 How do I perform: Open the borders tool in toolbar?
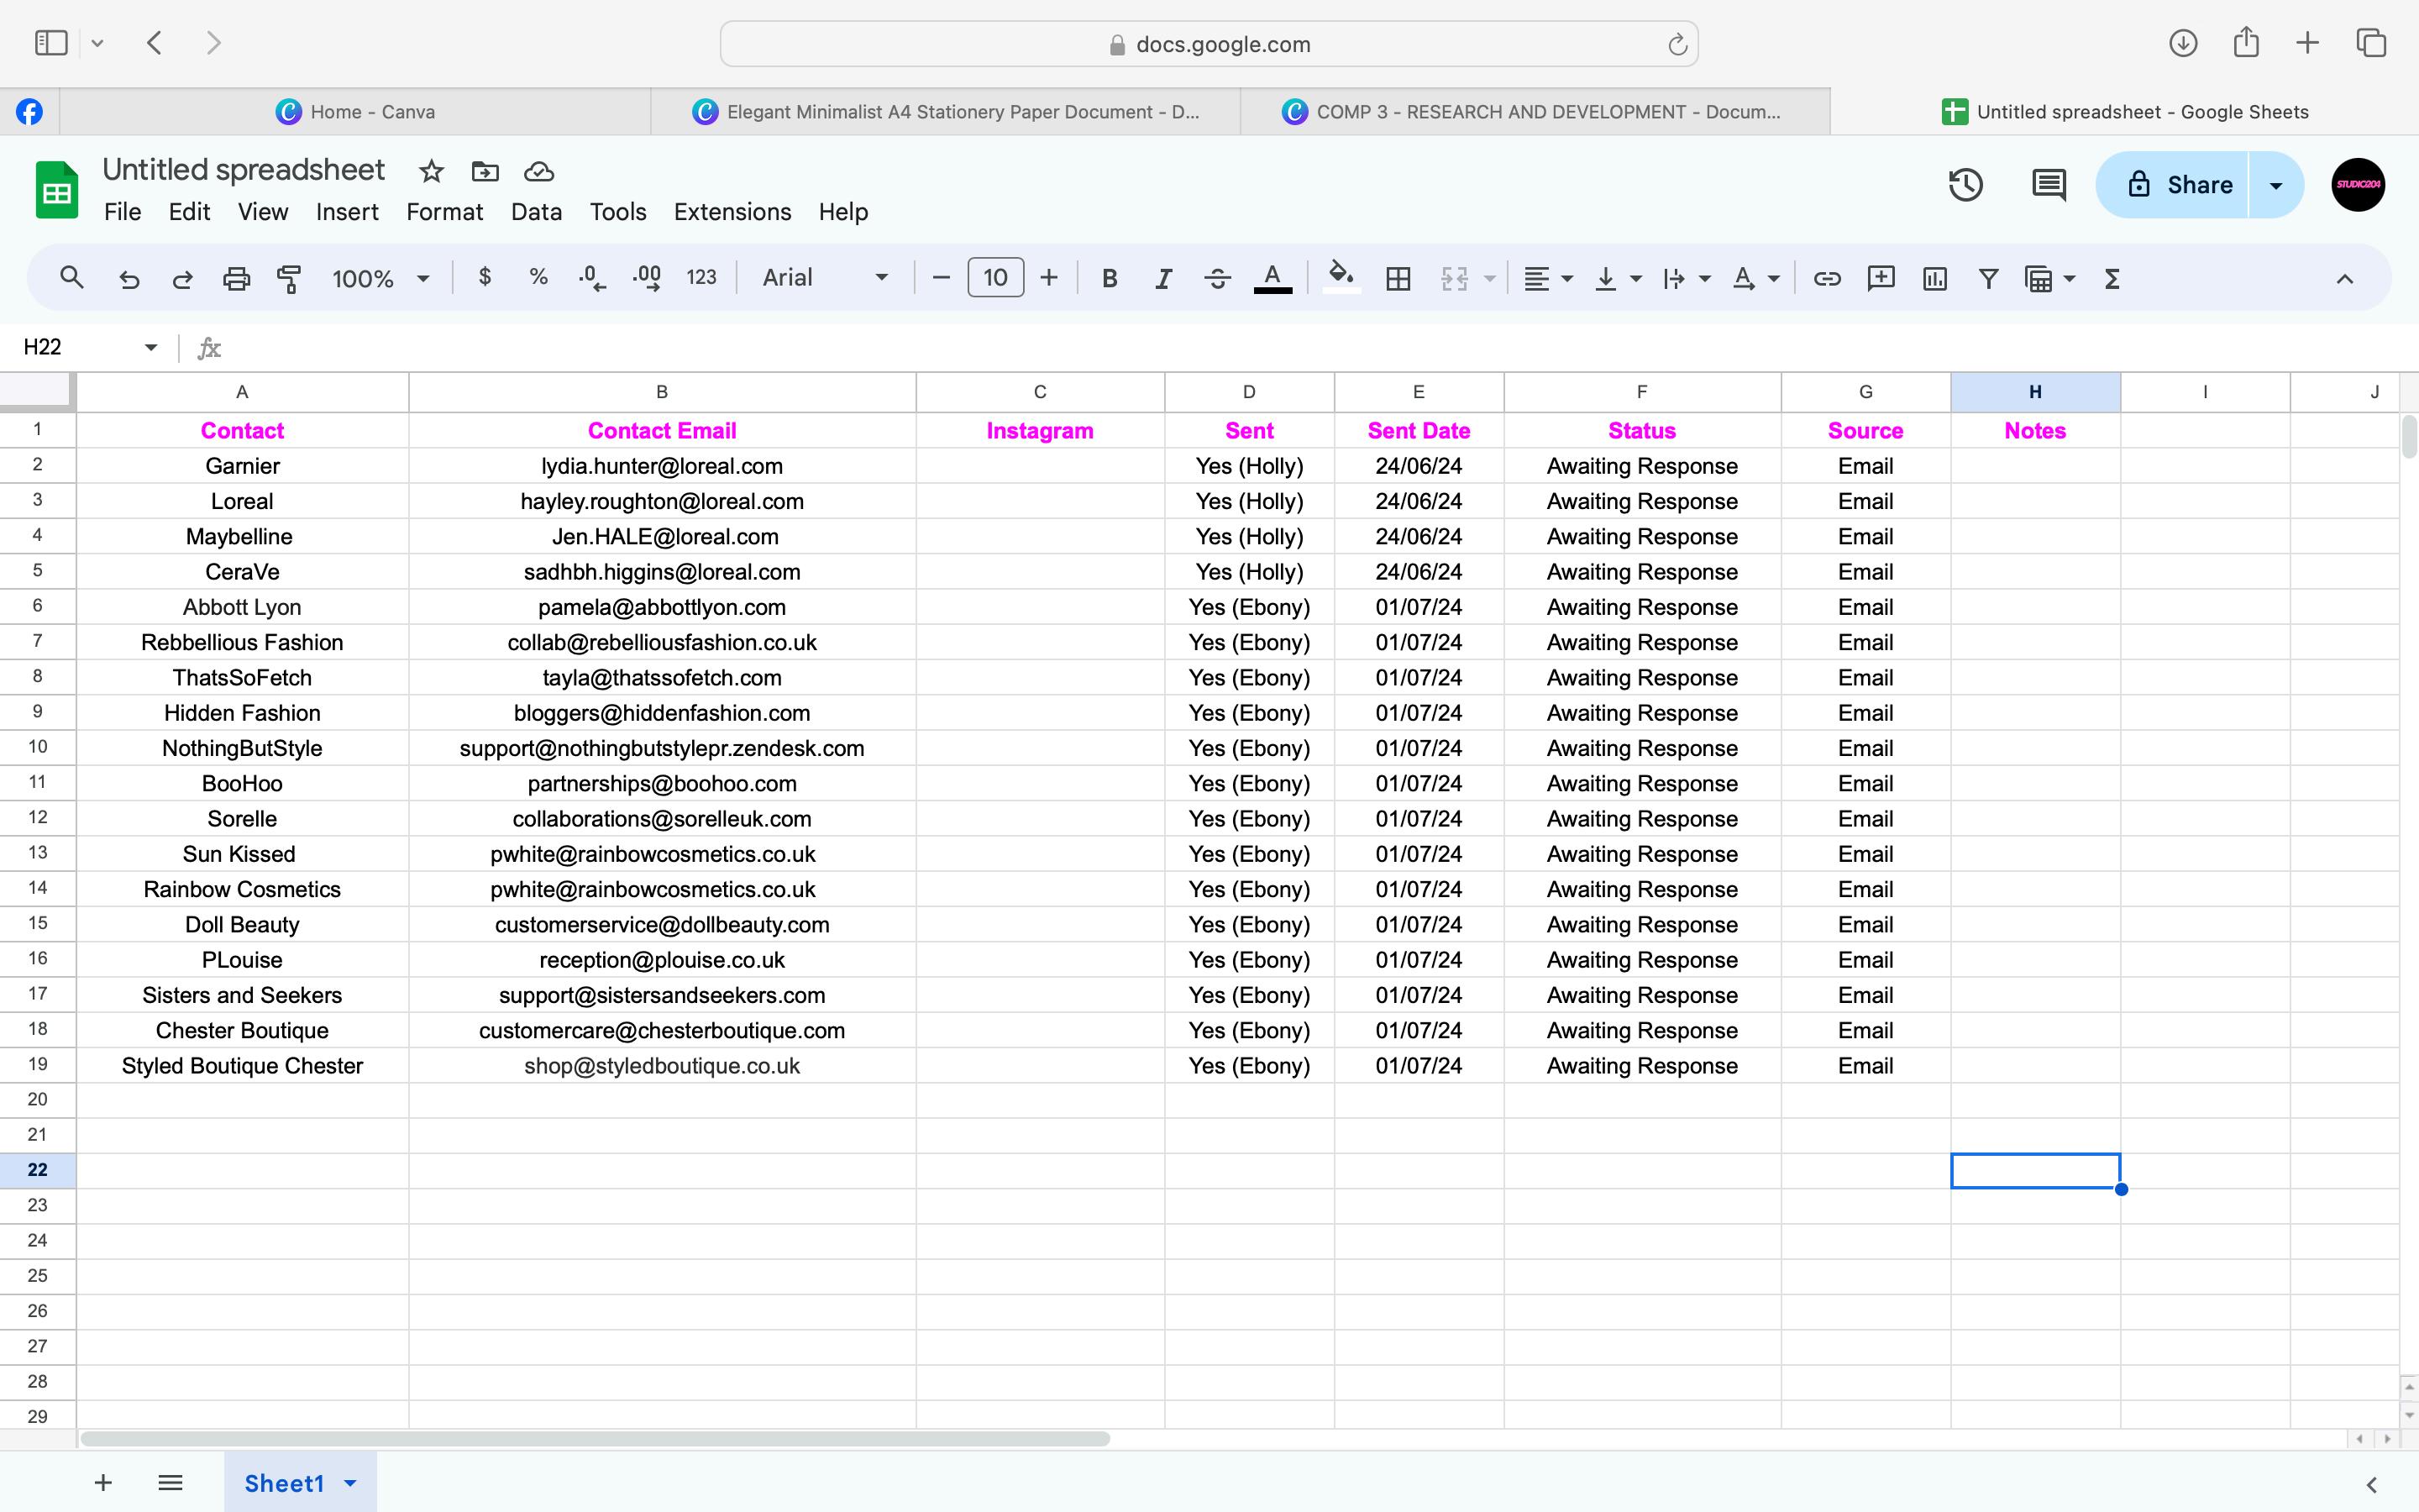point(1398,279)
